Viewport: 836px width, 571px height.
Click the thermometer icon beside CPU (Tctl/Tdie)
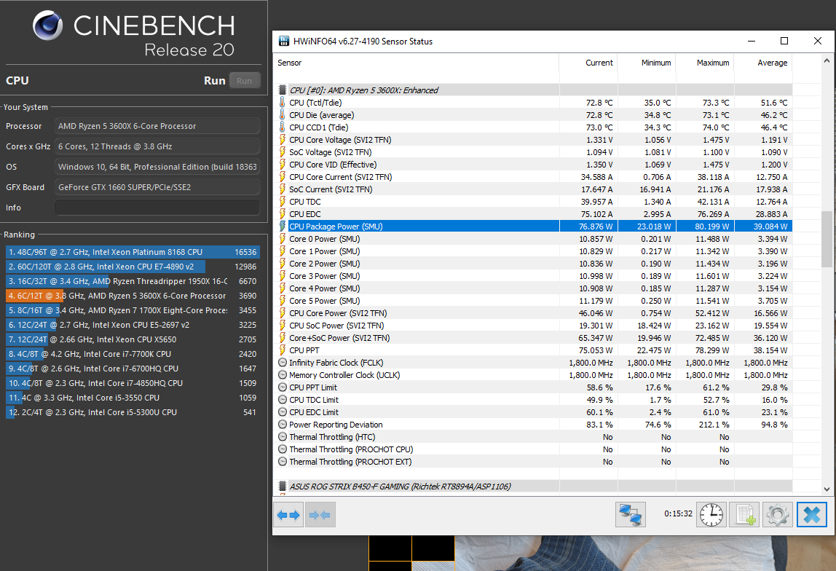click(x=282, y=103)
